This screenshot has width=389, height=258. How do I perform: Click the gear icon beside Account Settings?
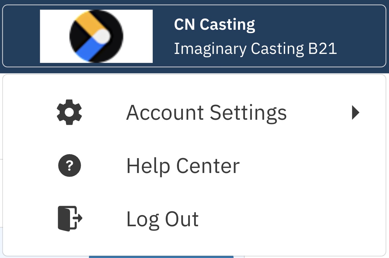(69, 112)
